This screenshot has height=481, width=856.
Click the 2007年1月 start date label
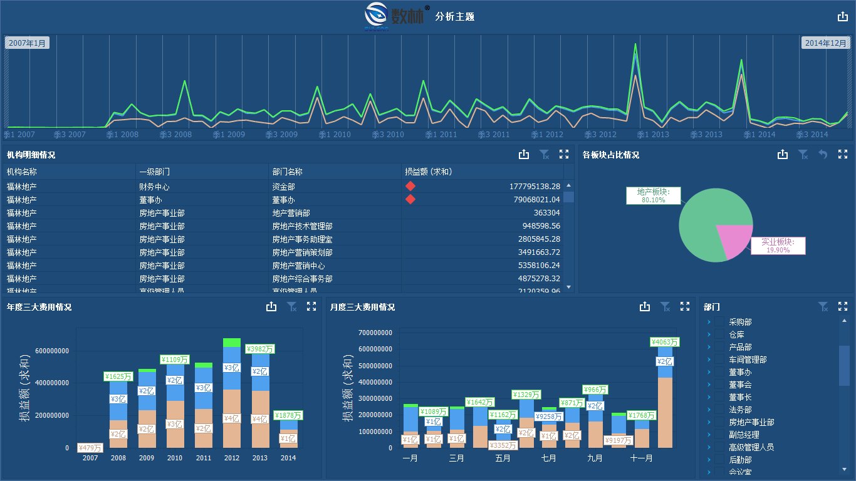pyautogui.click(x=27, y=43)
